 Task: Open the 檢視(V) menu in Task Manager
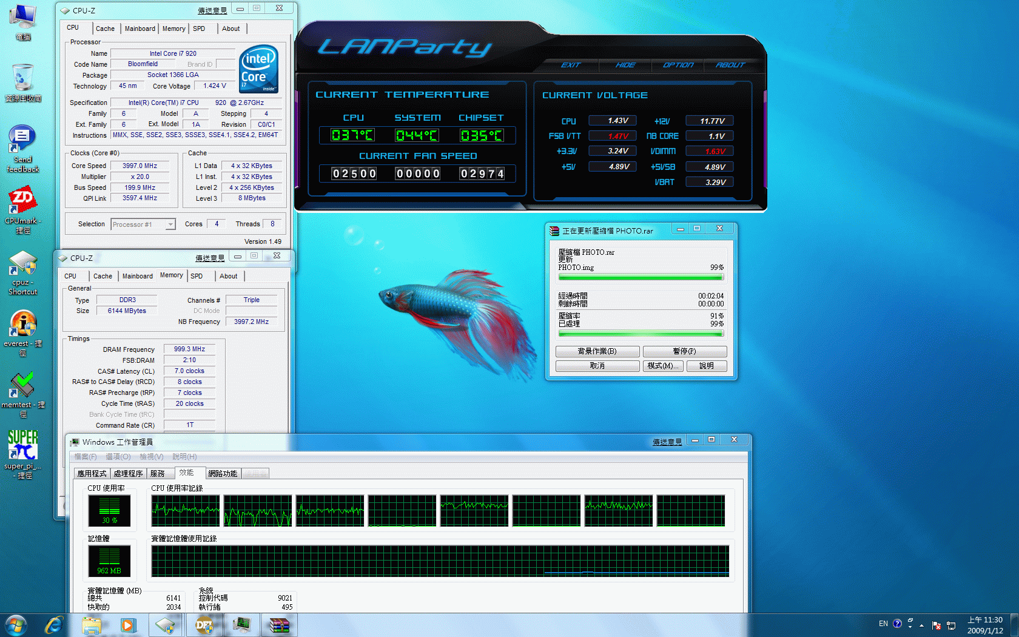click(152, 457)
